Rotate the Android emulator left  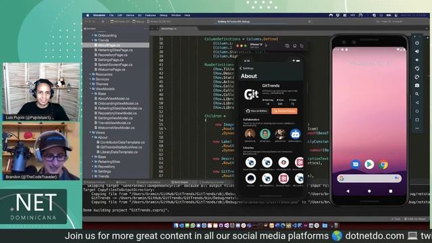(417, 68)
